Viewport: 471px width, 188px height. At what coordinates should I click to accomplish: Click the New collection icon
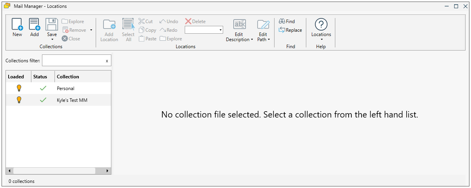point(17,24)
